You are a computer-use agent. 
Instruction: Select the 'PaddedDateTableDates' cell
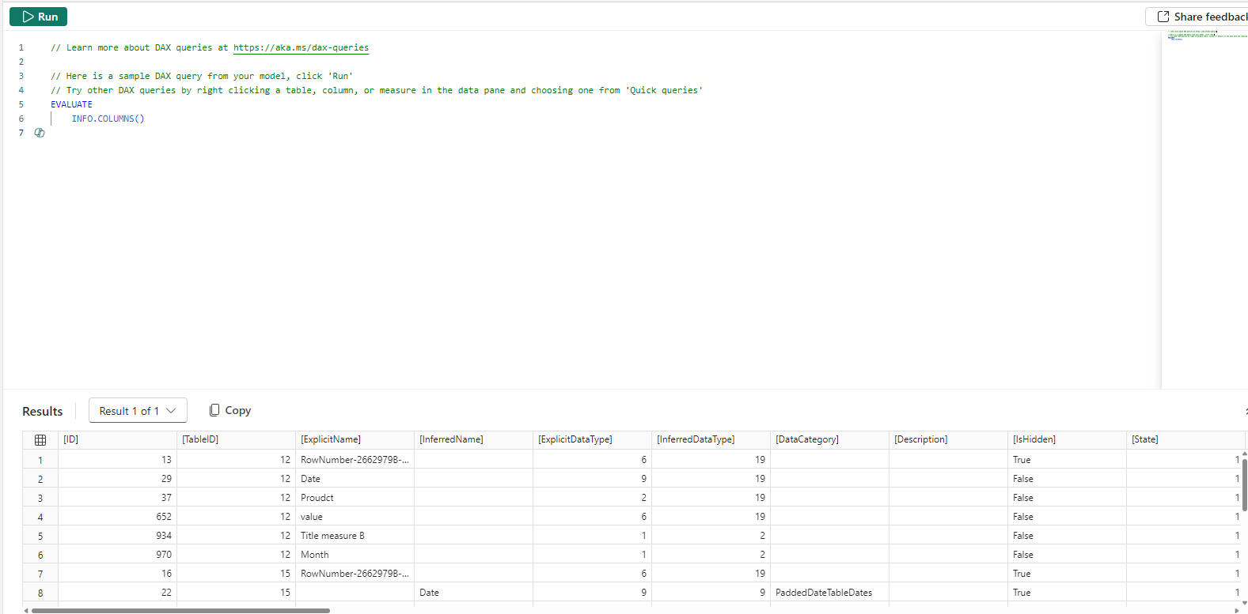[829, 593]
